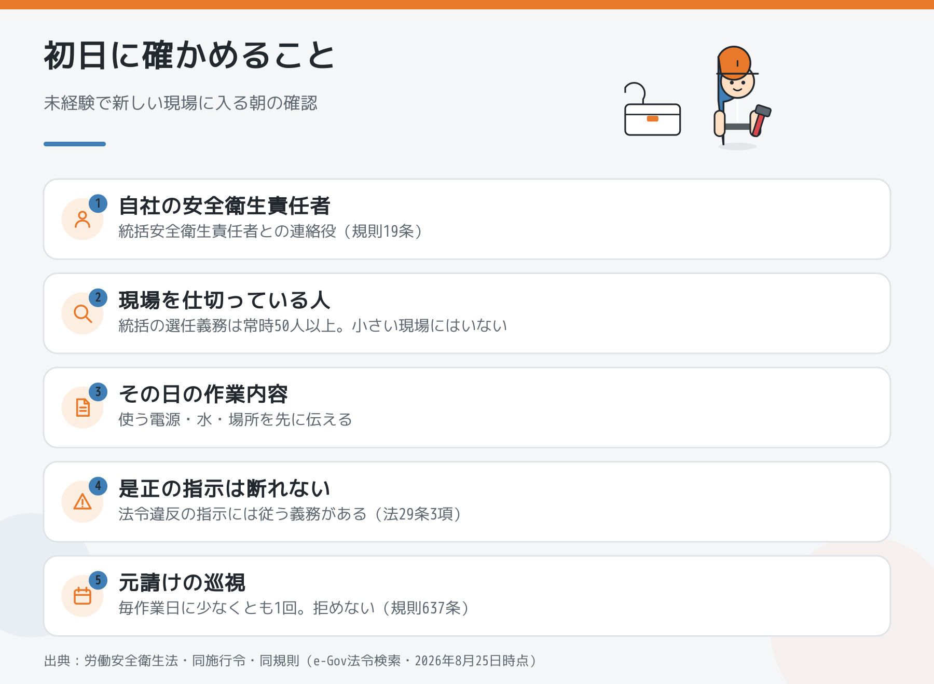Click the text mentioning 規則637条
The height and width of the screenshot is (684, 934).
coord(294,608)
